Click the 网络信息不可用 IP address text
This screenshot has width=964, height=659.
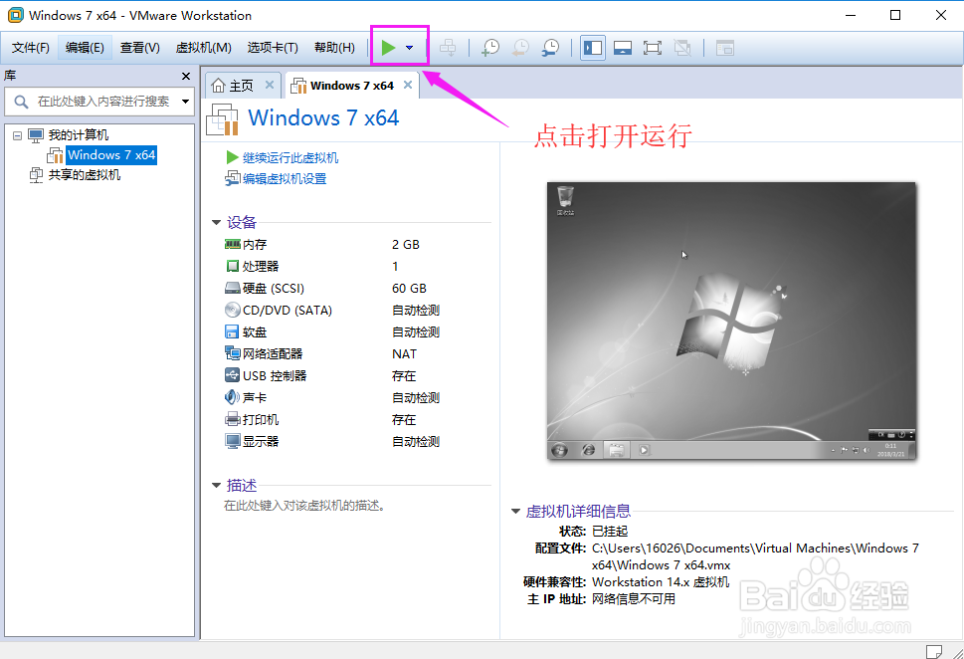coord(634,598)
